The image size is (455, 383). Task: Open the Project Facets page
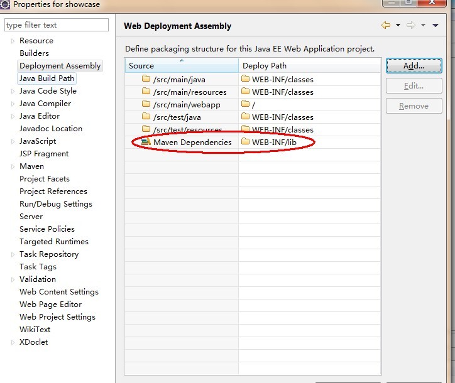45,179
